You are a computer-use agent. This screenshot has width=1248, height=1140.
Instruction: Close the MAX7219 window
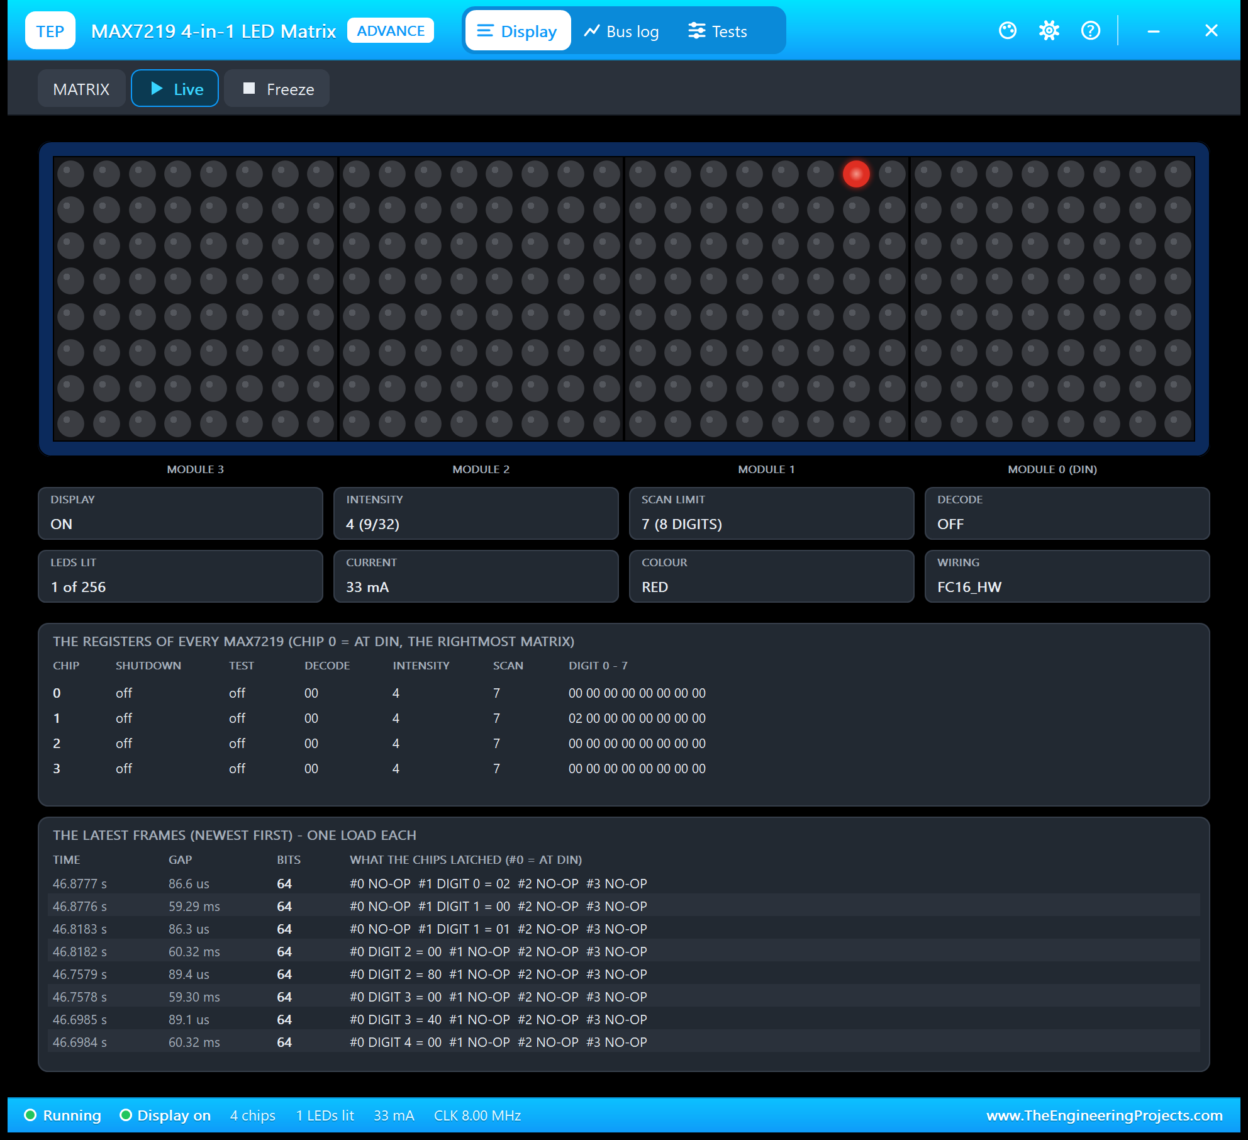1212,31
